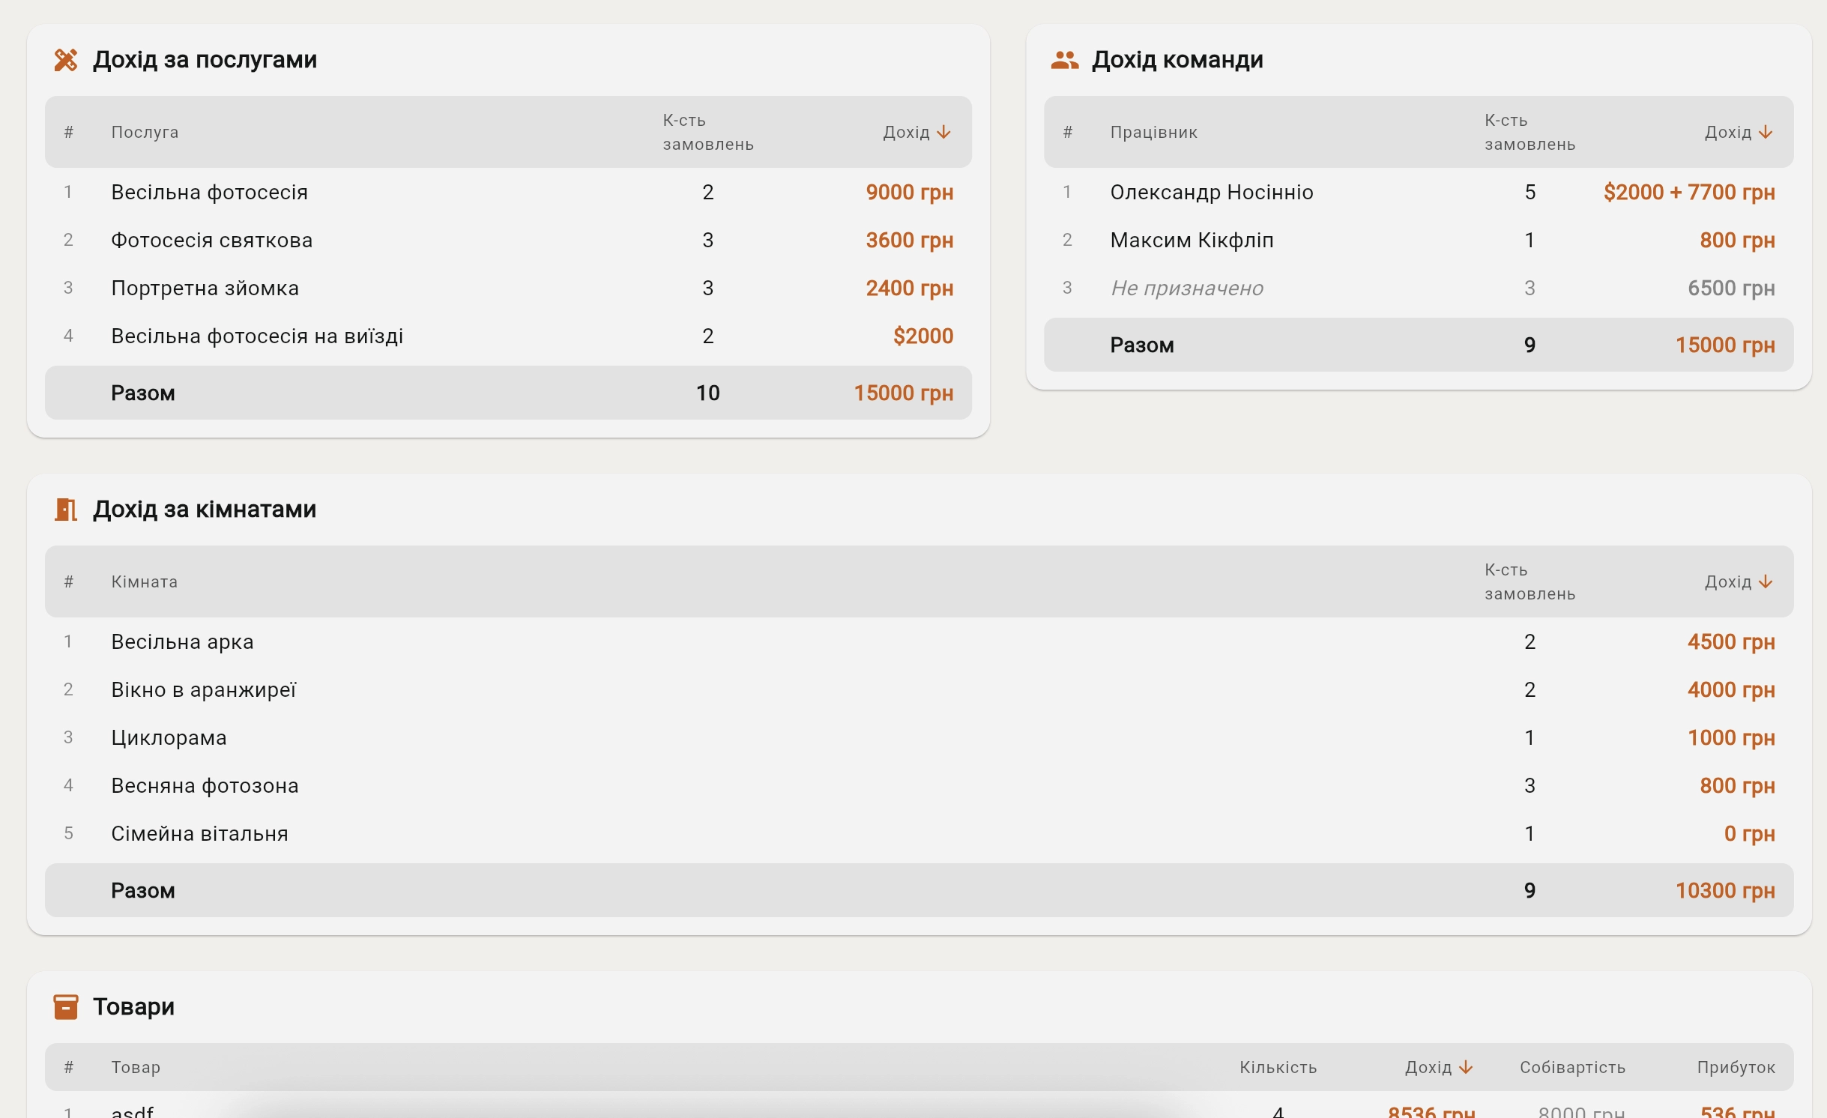Screen dimensions: 1827x1118
Task: Click the archive box icon beside Товари
Action: (x=66, y=1007)
